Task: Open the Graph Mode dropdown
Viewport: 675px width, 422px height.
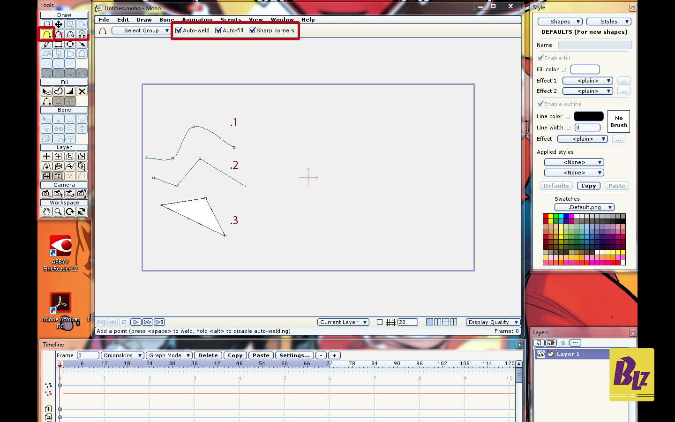Action: click(169, 355)
